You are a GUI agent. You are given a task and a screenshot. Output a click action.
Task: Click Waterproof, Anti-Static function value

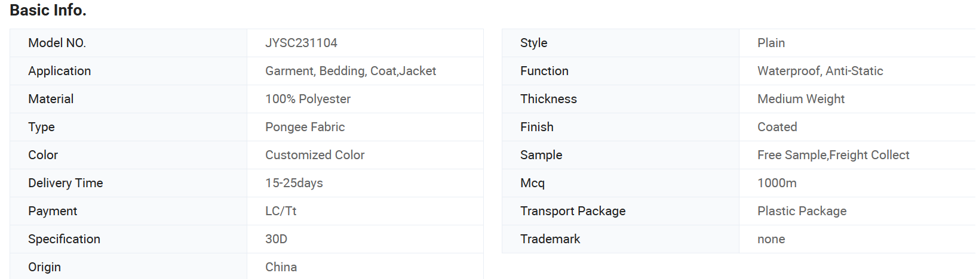pos(820,71)
